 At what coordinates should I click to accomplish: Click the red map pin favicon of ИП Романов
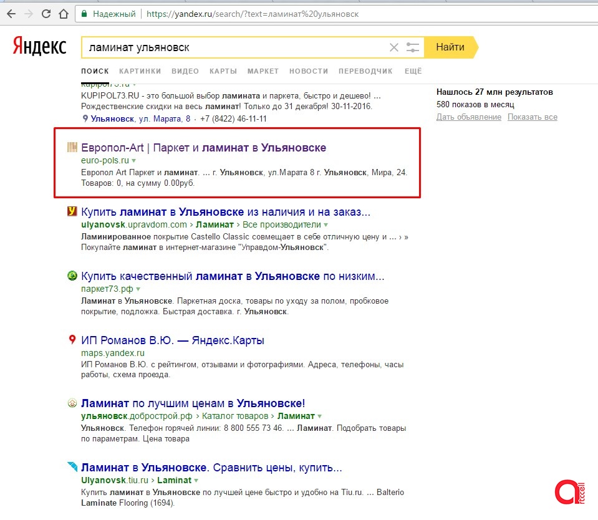[72, 339]
